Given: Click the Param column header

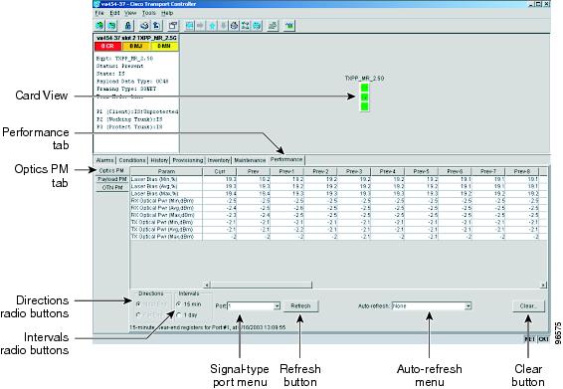Looking at the screenshot, I should tap(166, 171).
